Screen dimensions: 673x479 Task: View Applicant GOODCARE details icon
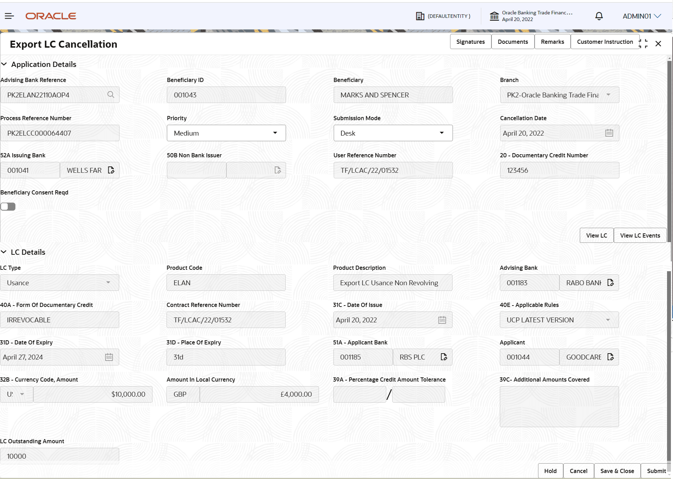click(610, 357)
